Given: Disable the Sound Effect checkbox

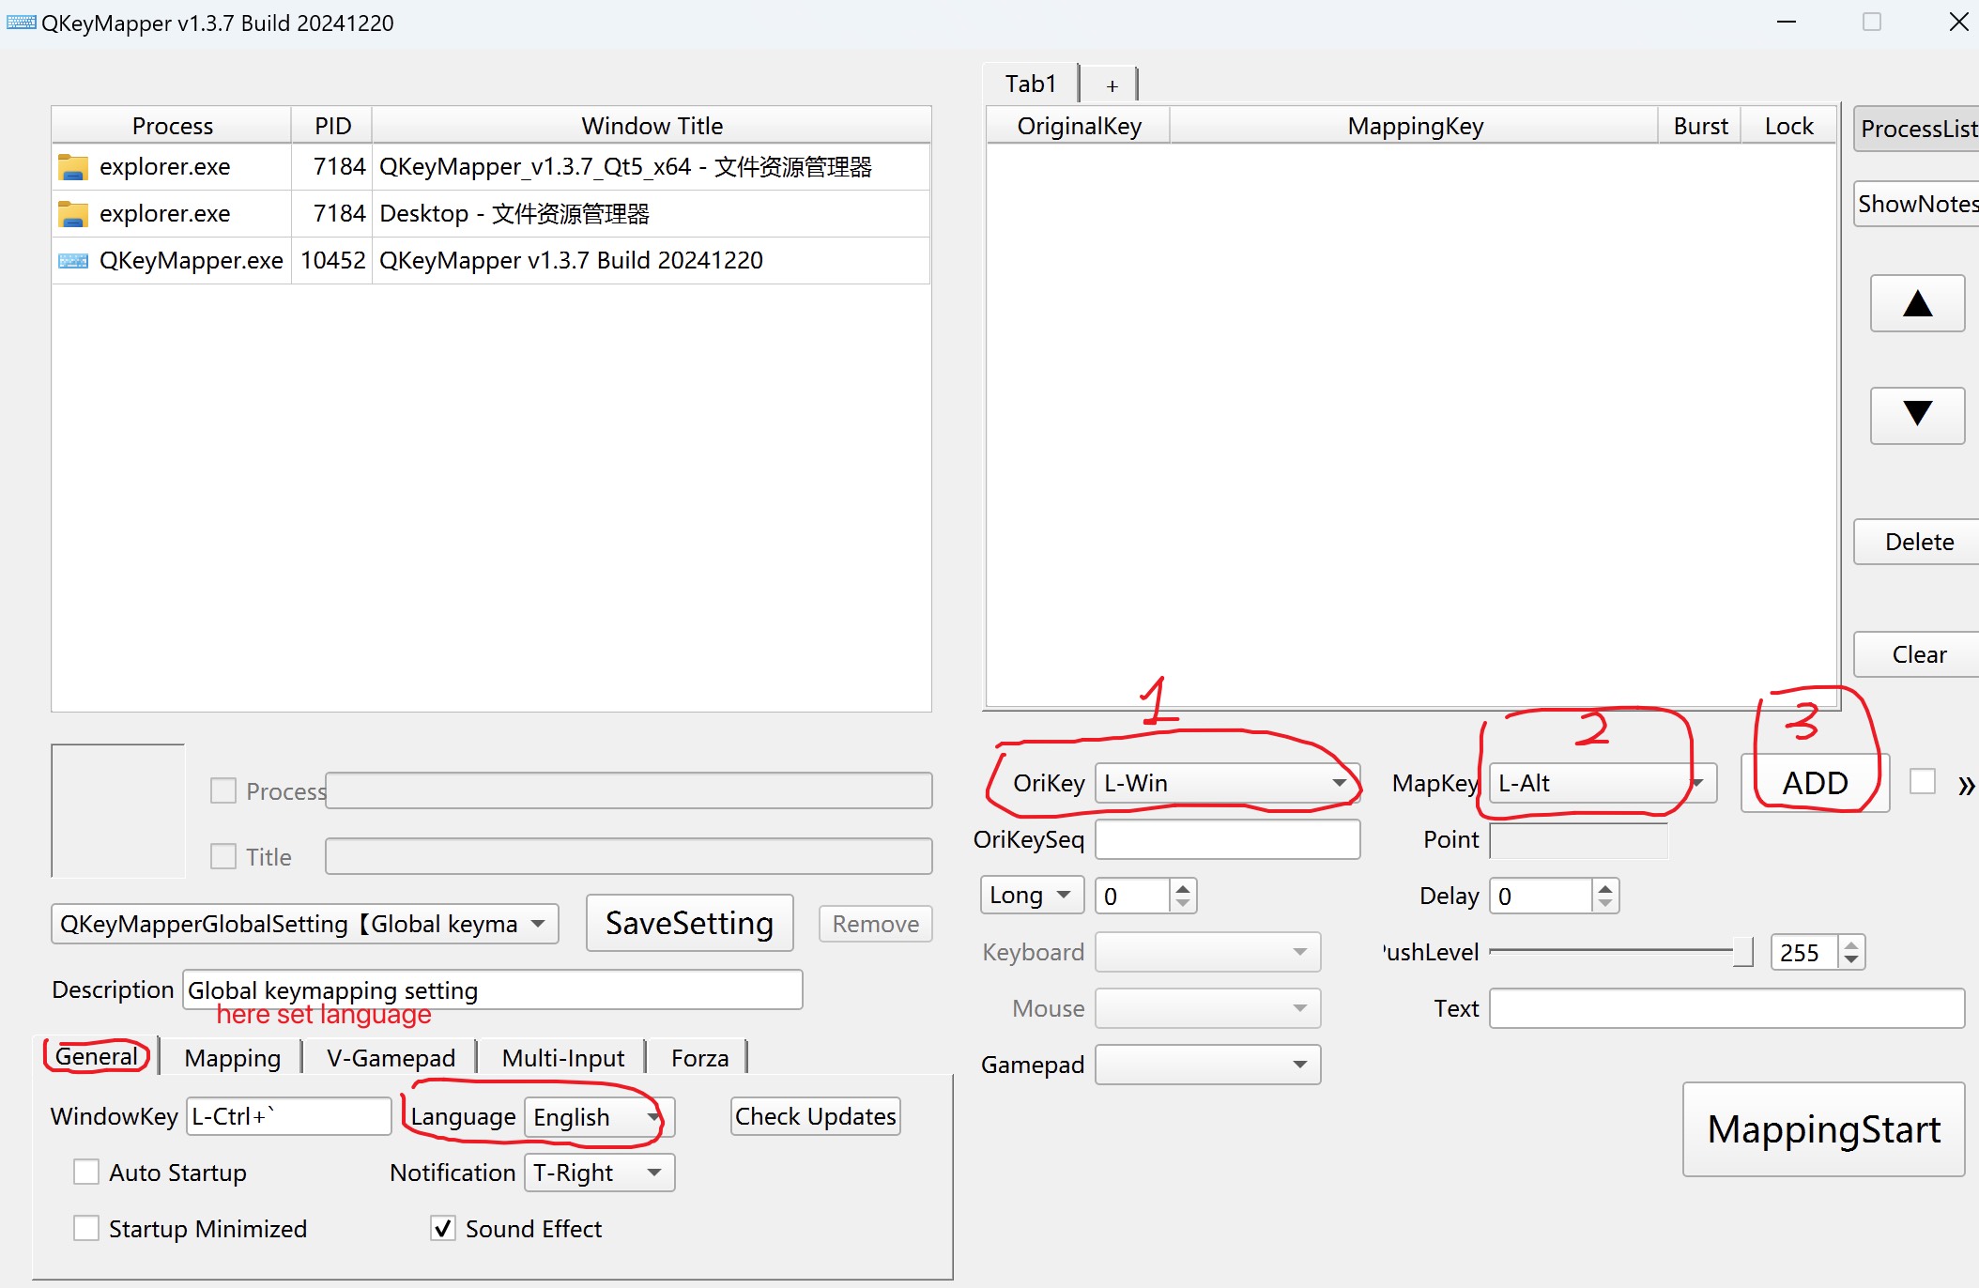Looking at the screenshot, I should tap(441, 1228).
